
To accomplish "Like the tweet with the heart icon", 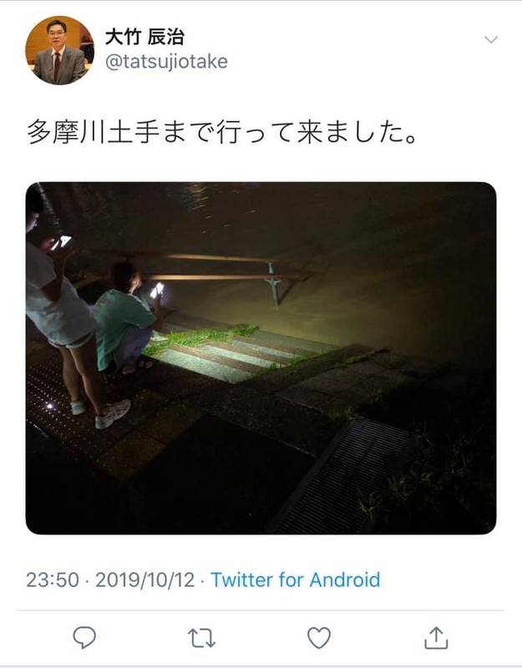I will coord(319,638).
